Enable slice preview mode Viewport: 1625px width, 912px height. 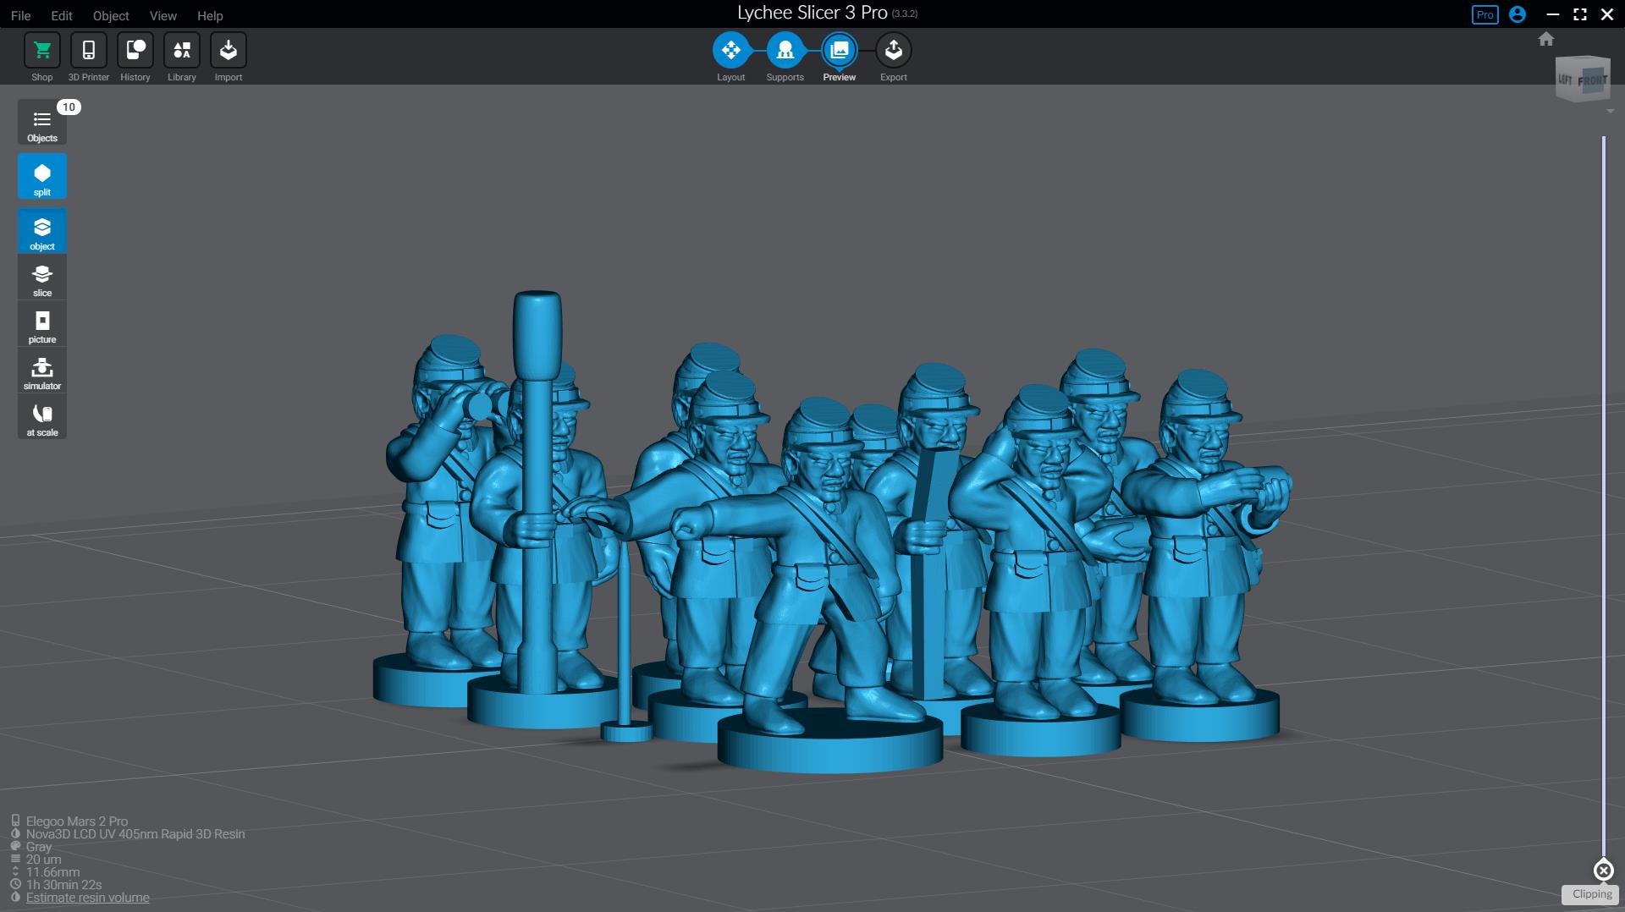point(42,278)
